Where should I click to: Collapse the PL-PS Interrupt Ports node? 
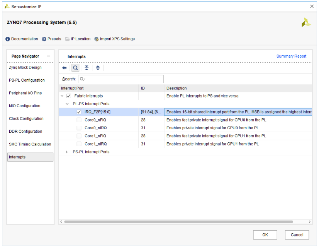click(x=67, y=104)
